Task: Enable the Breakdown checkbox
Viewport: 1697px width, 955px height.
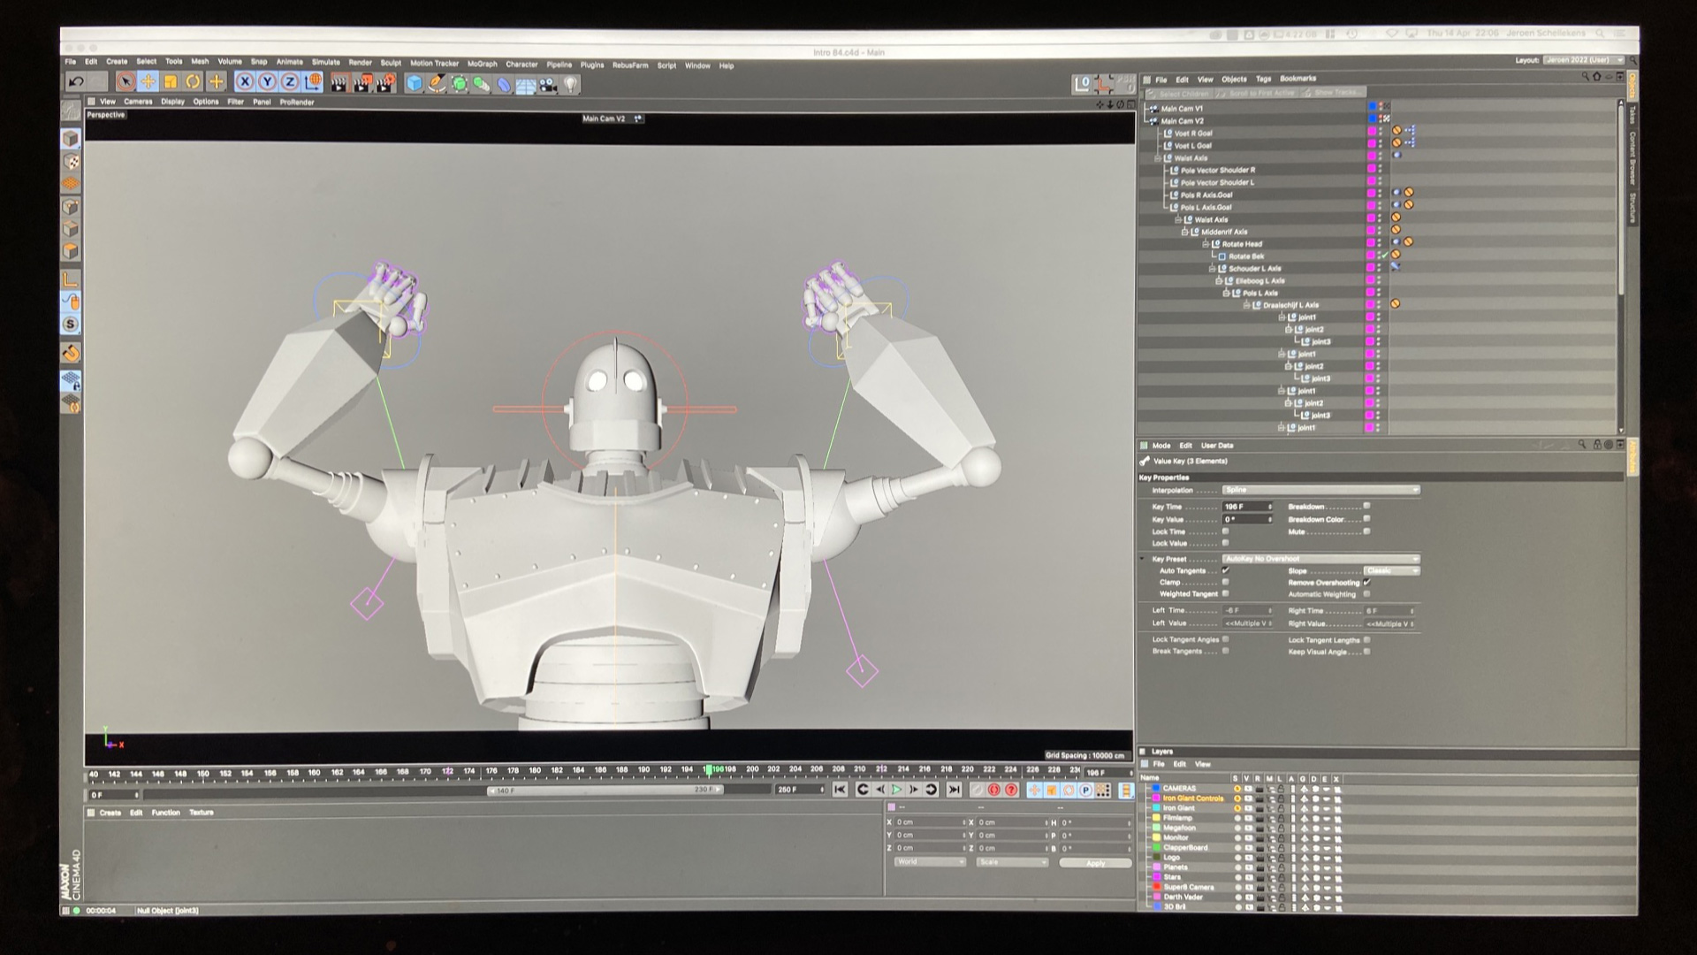Action: (1366, 506)
